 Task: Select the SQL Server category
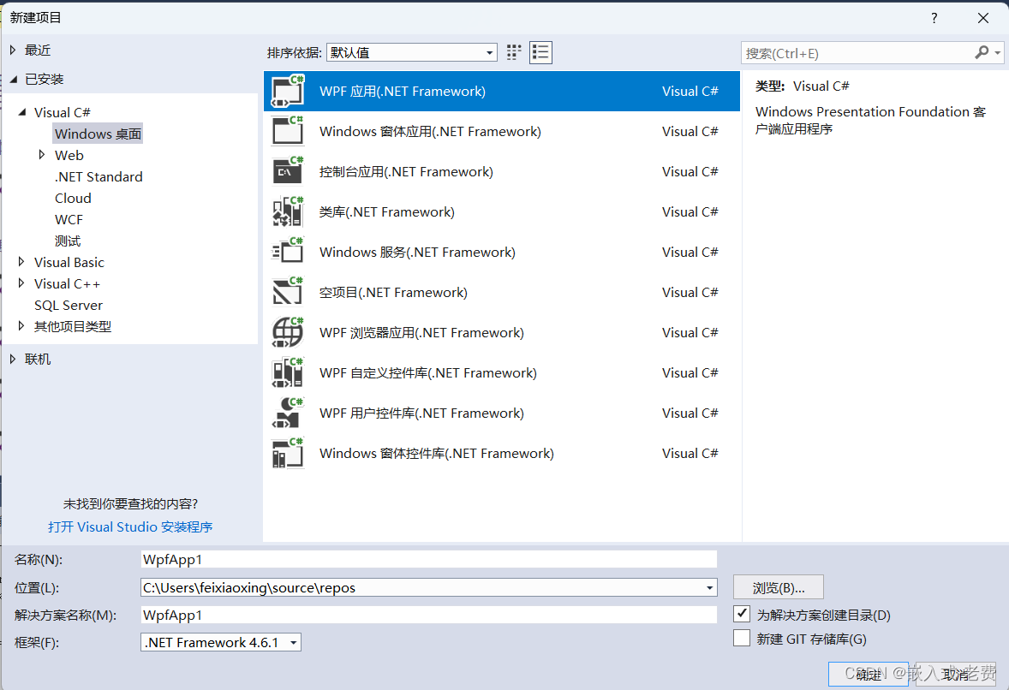tap(69, 306)
